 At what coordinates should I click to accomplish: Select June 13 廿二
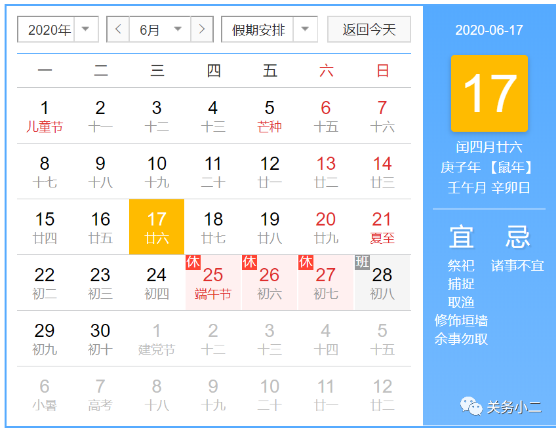(326, 171)
